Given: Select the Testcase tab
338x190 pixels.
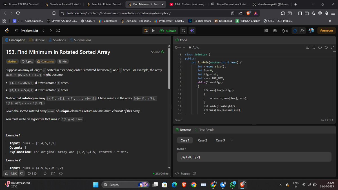Looking at the screenshot, I should 183,130.
